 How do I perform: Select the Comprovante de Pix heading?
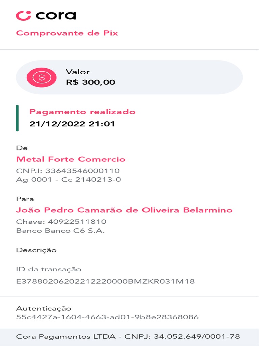pos(67,33)
